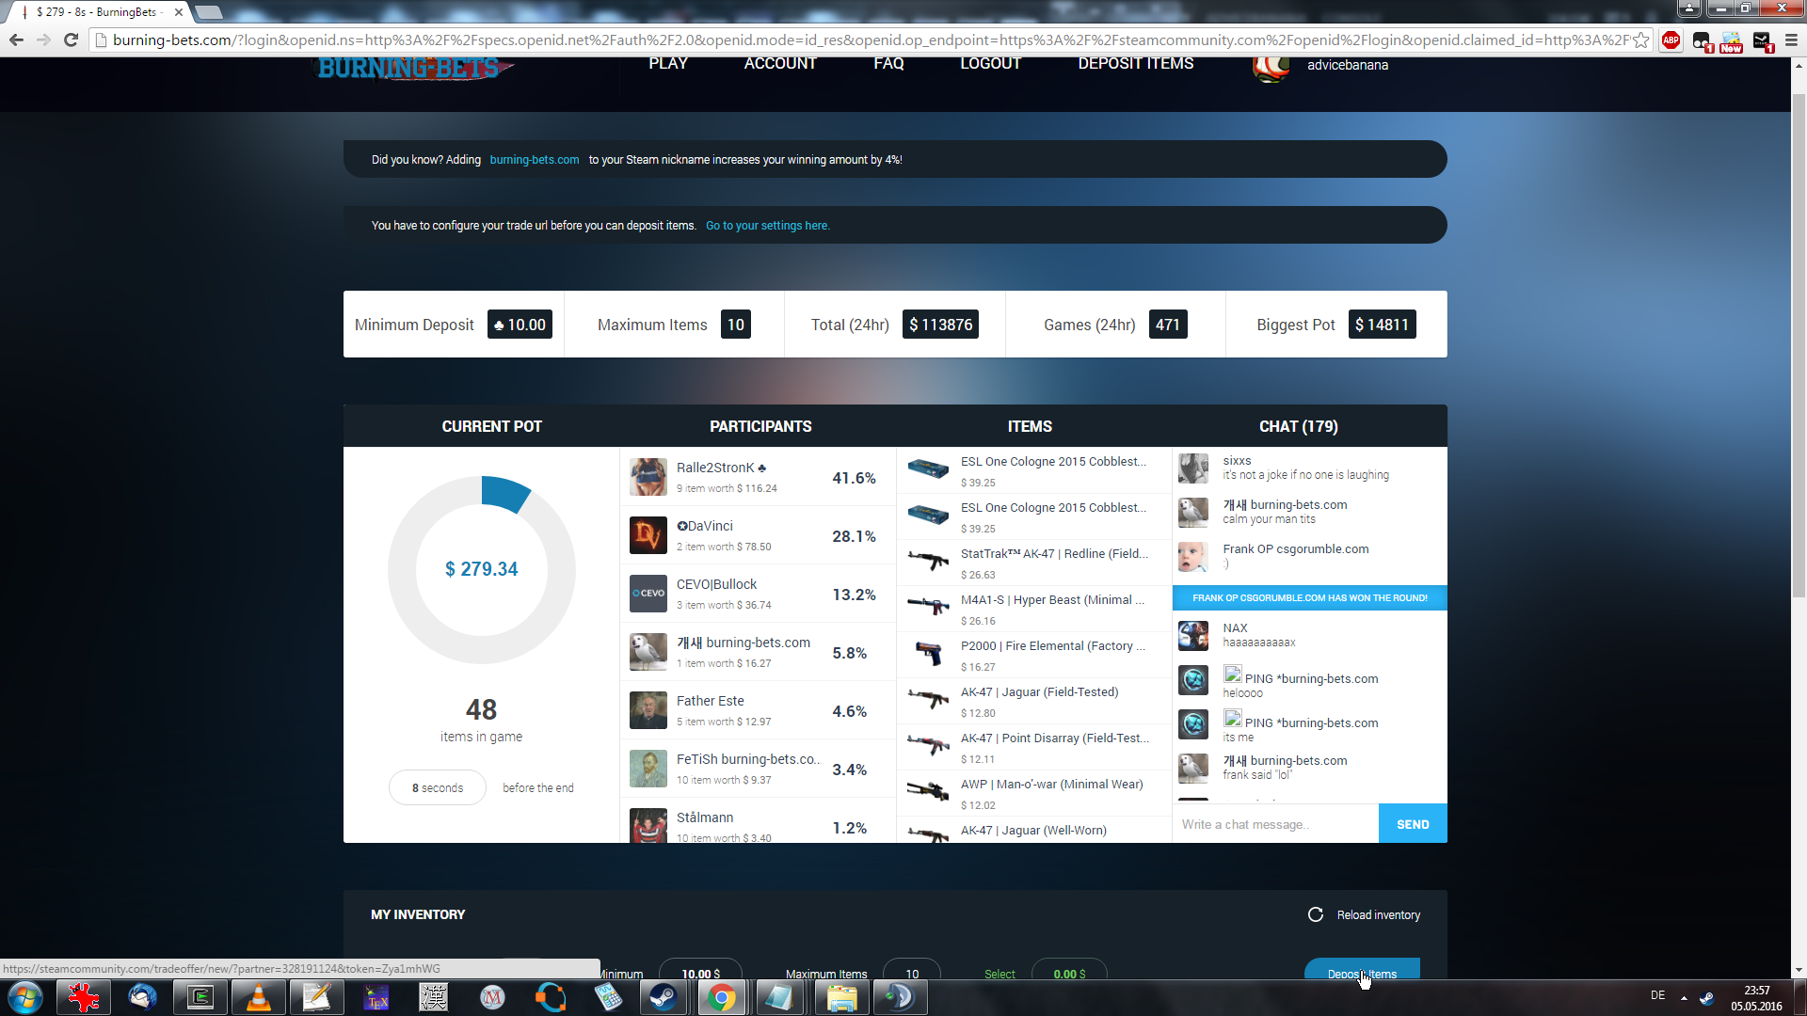Click the Reload inventory refresh icon
The height and width of the screenshot is (1016, 1807).
pyautogui.click(x=1316, y=914)
